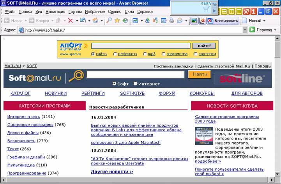
Task: Select the сайты radio button
Action: pyautogui.click(x=93, y=54)
